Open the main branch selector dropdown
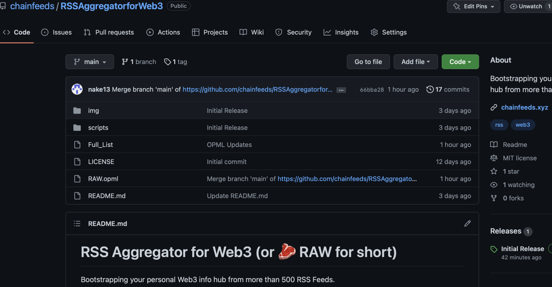 90,62
